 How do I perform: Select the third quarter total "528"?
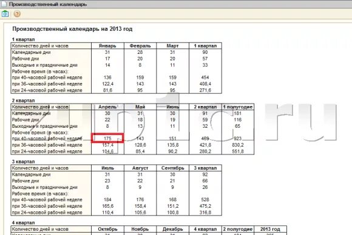205,200
